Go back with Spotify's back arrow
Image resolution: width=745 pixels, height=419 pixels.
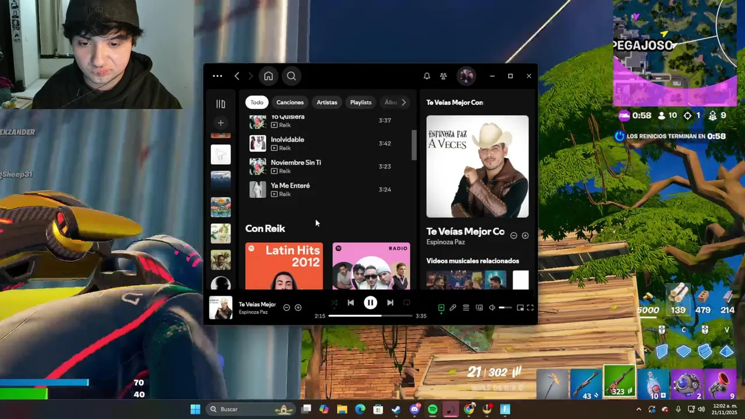(237, 76)
